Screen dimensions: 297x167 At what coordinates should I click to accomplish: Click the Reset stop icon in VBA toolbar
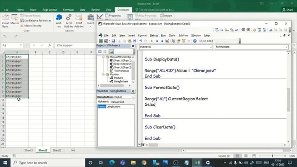(x=162, y=41)
